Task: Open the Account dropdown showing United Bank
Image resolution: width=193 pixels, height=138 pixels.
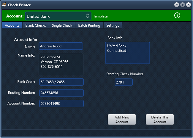Action: (58, 16)
